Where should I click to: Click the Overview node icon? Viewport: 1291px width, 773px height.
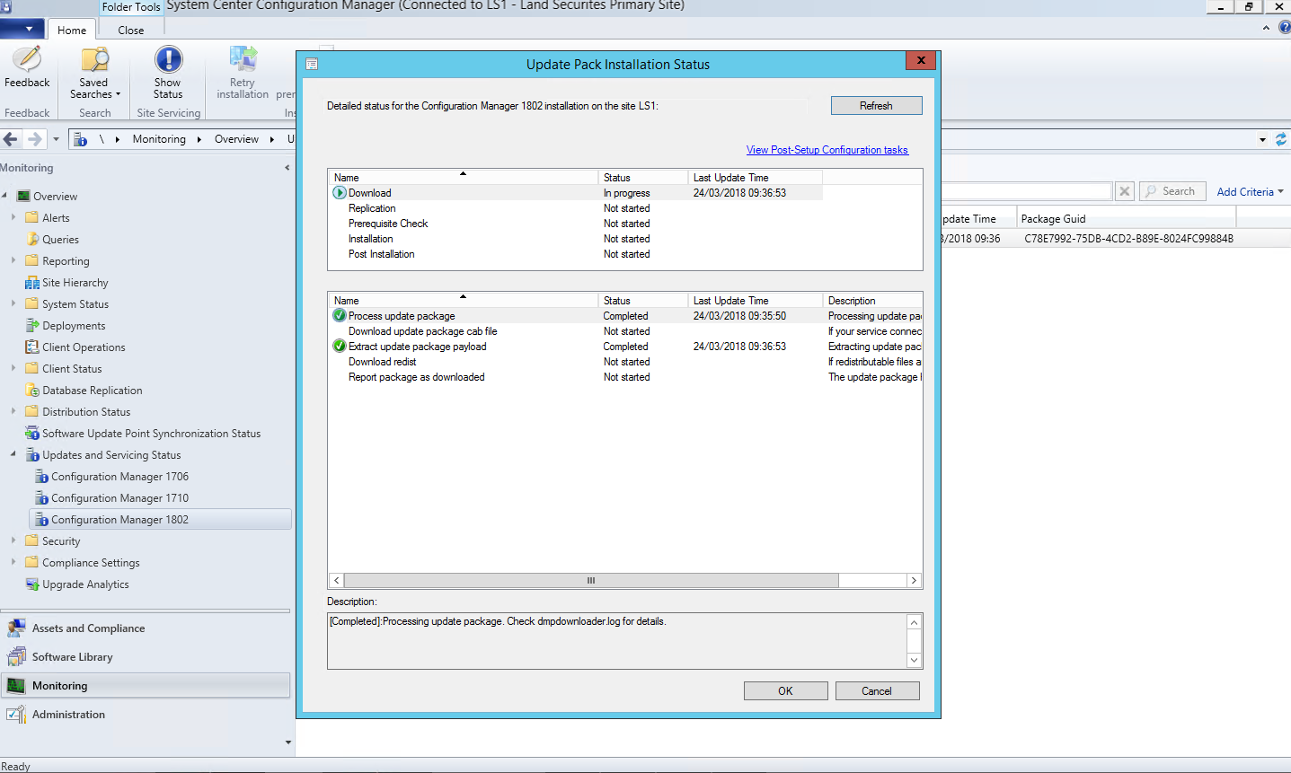[24, 196]
